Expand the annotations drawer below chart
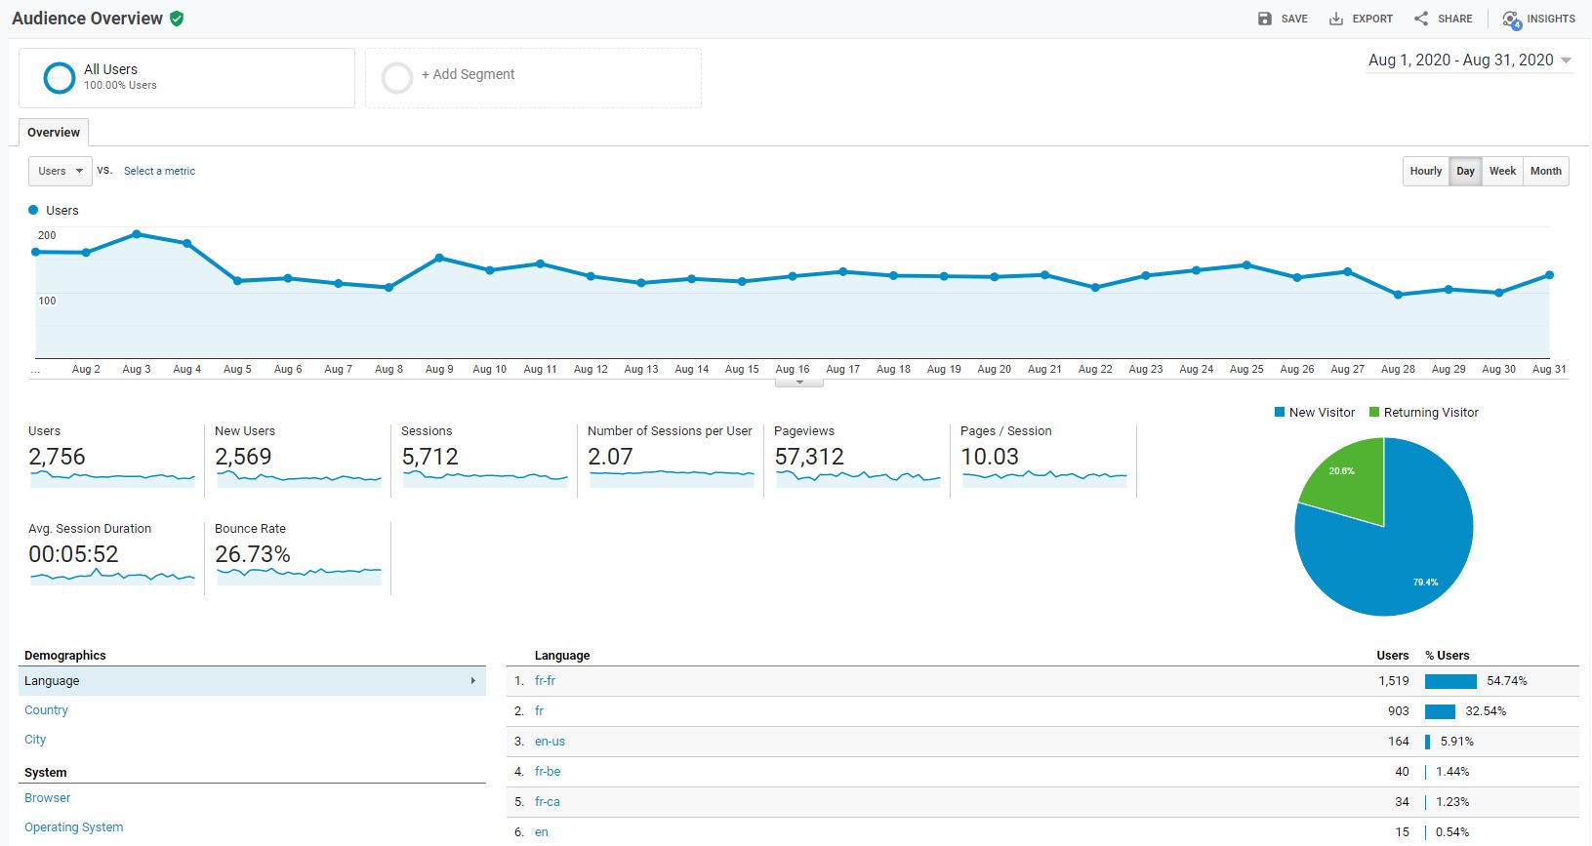1592x846 pixels. [799, 383]
